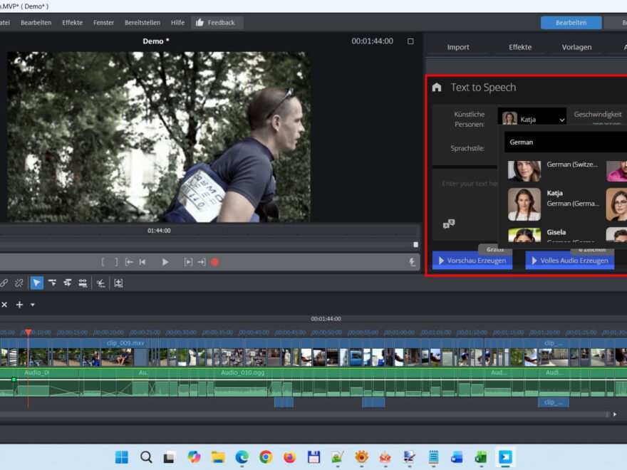Expand the add track options arrow
The height and width of the screenshot is (470, 627).
(x=31, y=304)
